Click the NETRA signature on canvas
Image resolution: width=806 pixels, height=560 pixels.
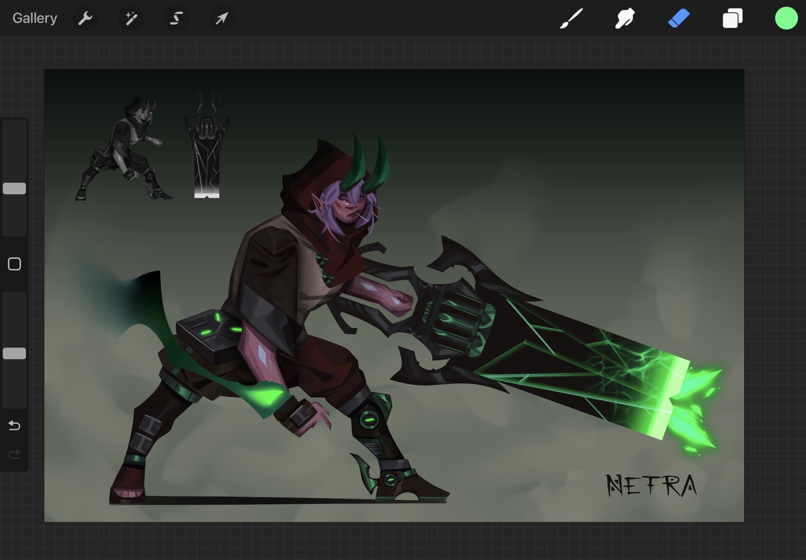(651, 485)
